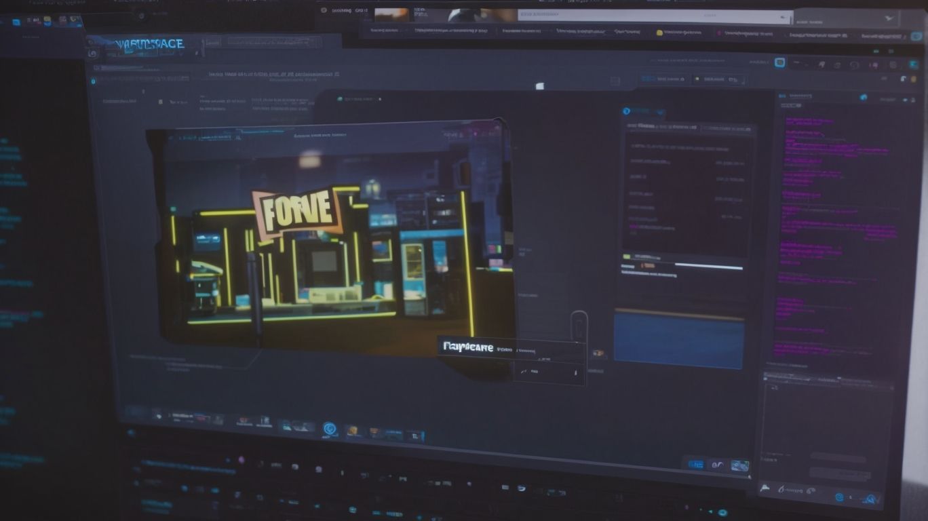Image resolution: width=928 pixels, height=521 pixels.
Task: Click the blue circle icon at the magenta code panel's header
Action: coord(864,97)
